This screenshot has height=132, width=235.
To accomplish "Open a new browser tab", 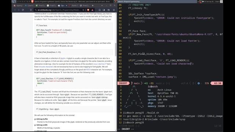I will click(93, 5).
